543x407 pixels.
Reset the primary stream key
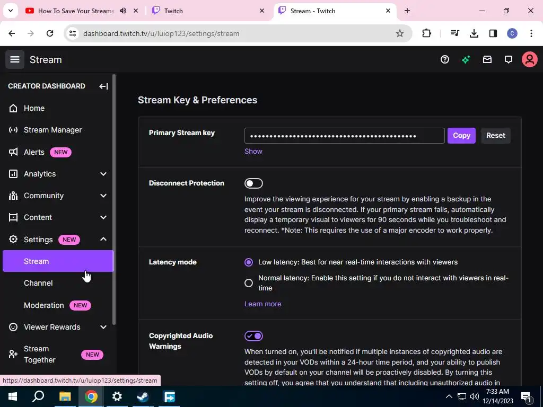point(496,136)
